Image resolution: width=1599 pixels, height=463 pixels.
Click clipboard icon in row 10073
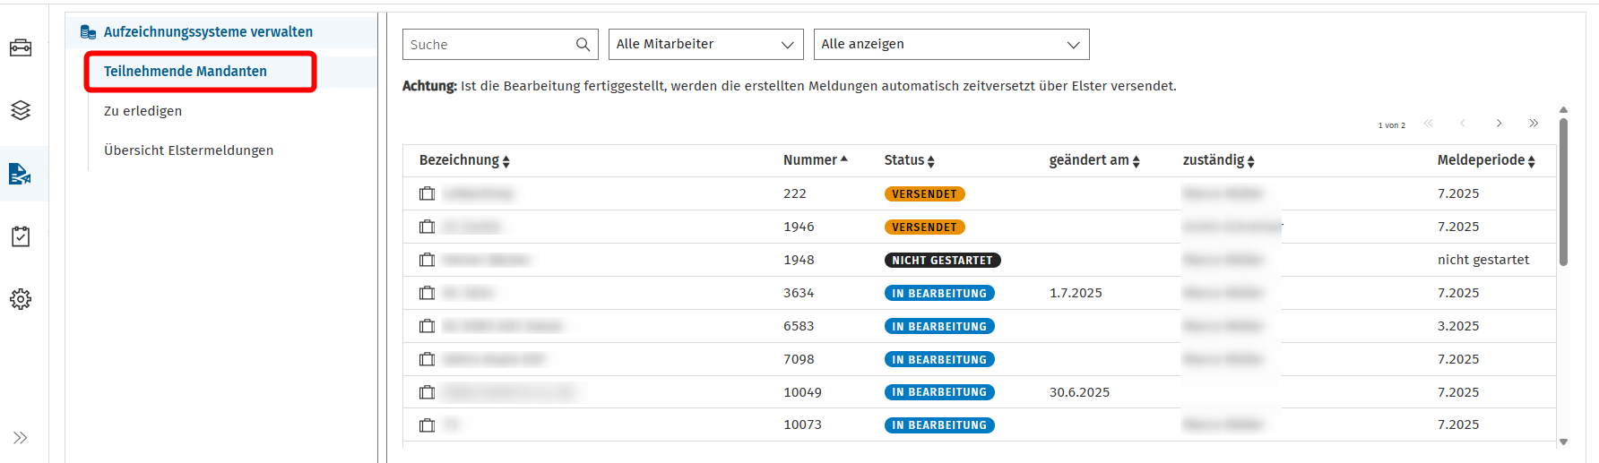(x=428, y=425)
